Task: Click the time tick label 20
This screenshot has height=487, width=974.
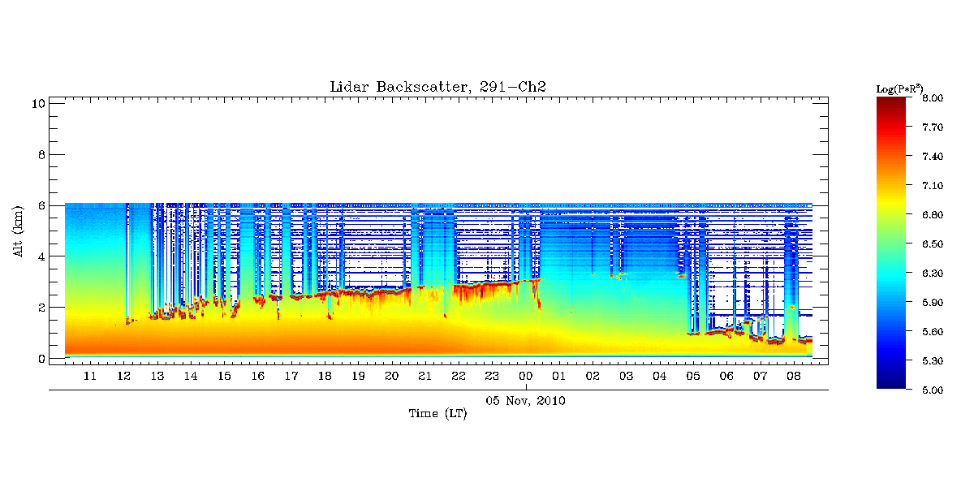Action: 391,377
